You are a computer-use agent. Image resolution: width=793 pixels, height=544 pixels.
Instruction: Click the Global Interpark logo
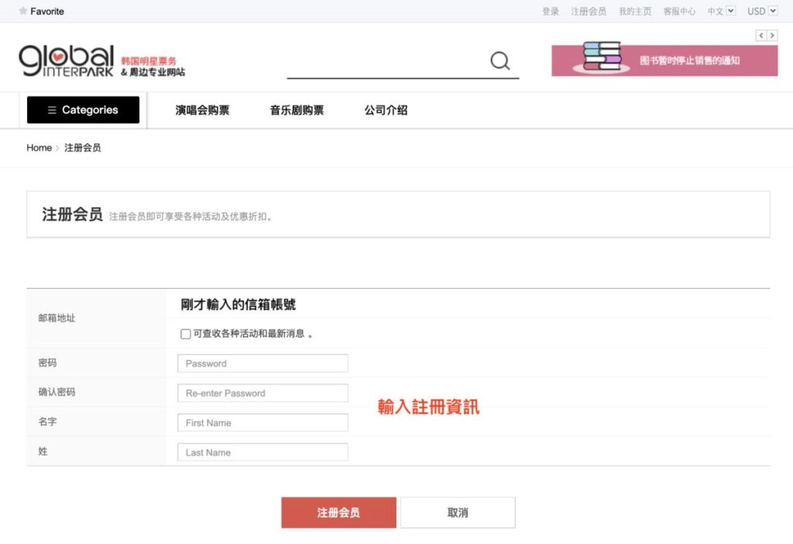click(67, 60)
